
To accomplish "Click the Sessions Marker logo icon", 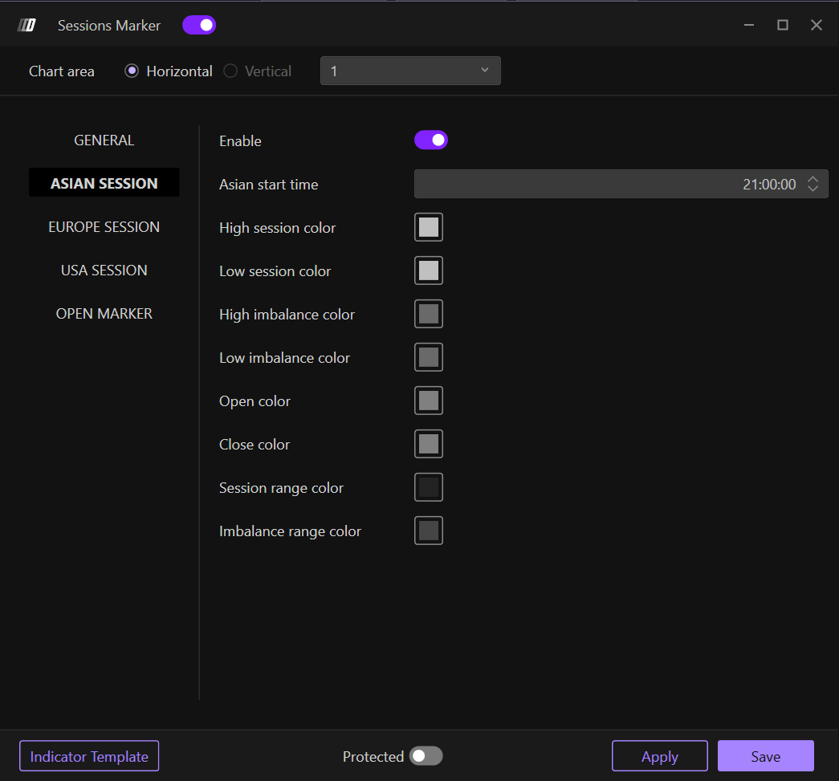I will (26, 26).
